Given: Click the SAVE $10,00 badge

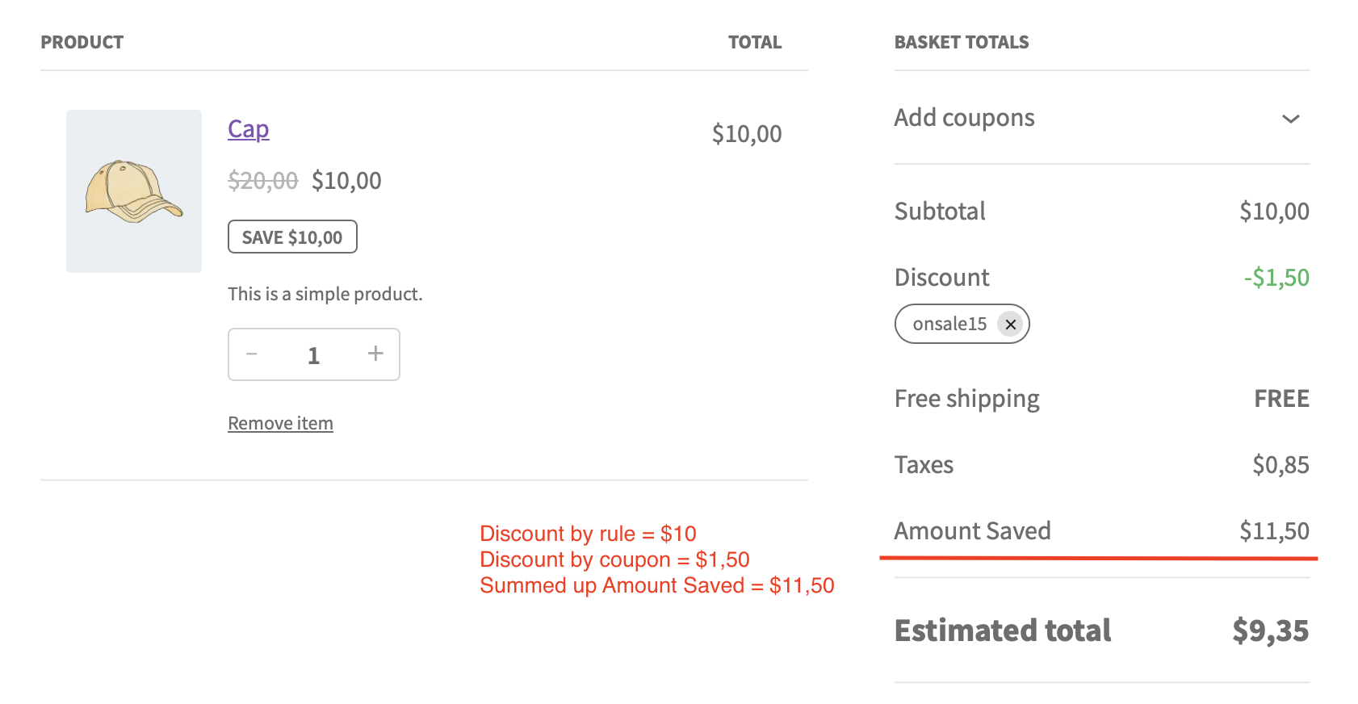Looking at the screenshot, I should pyautogui.click(x=292, y=237).
